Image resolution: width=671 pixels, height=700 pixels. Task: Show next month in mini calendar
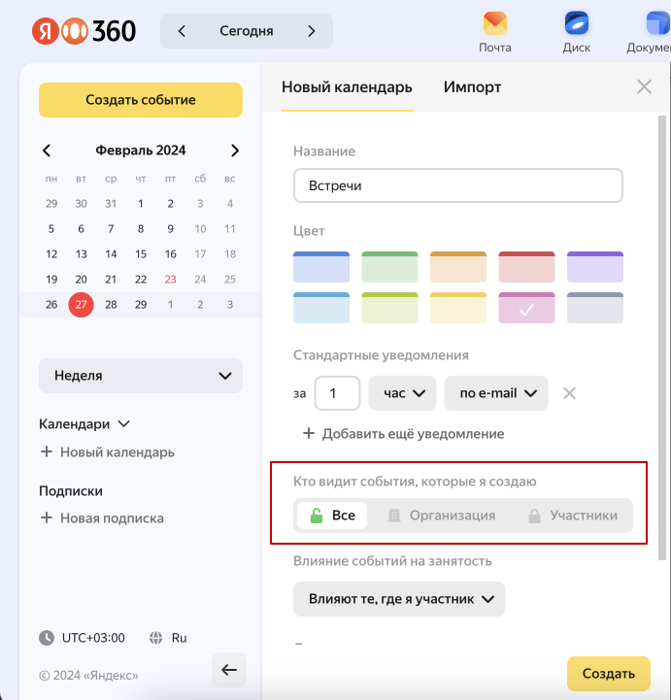coord(235,150)
